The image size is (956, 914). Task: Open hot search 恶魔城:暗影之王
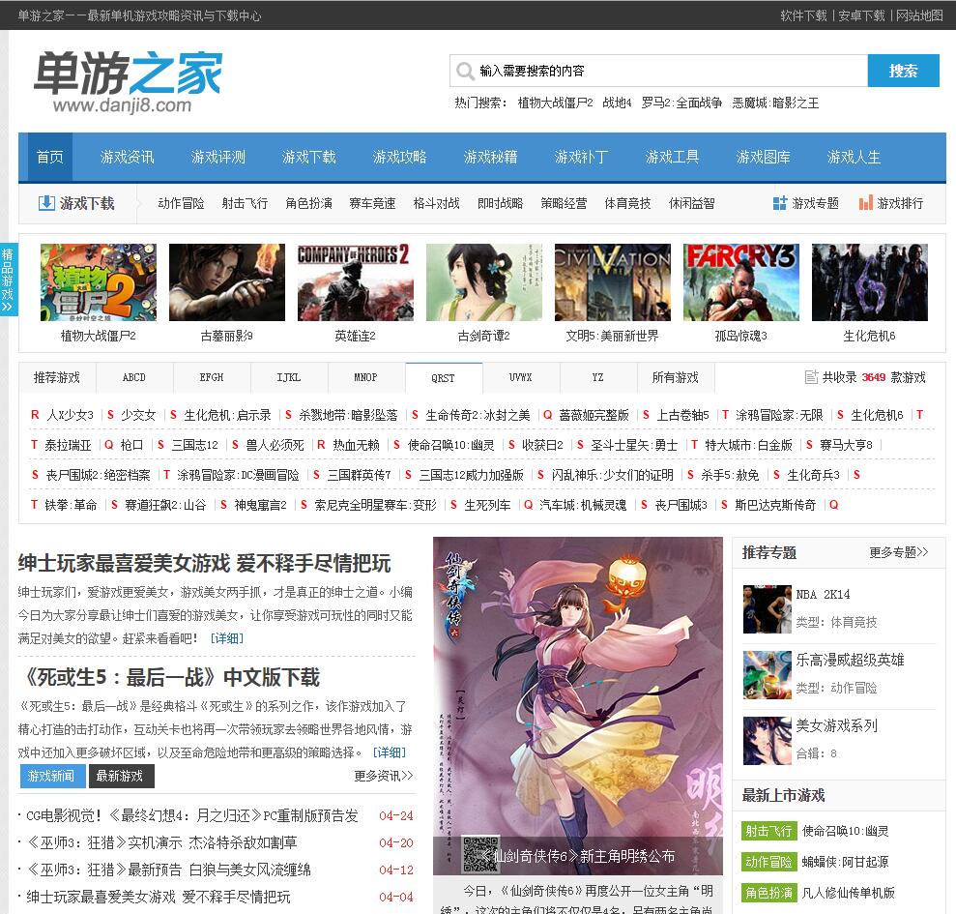[x=775, y=103]
